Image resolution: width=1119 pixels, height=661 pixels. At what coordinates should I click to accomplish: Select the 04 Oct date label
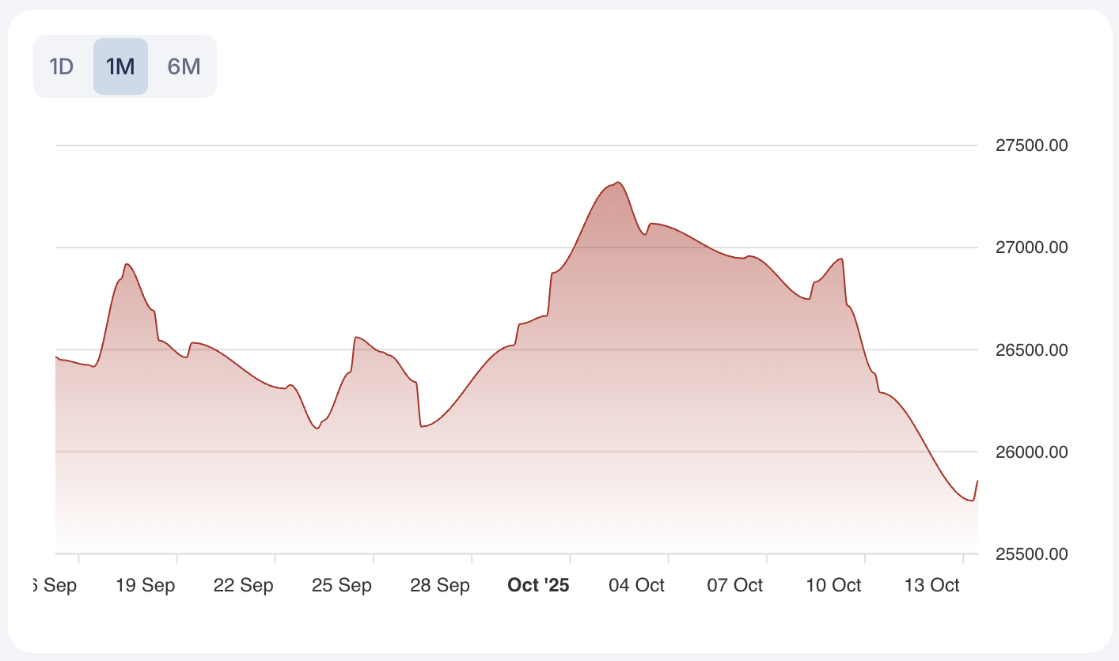(x=636, y=586)
